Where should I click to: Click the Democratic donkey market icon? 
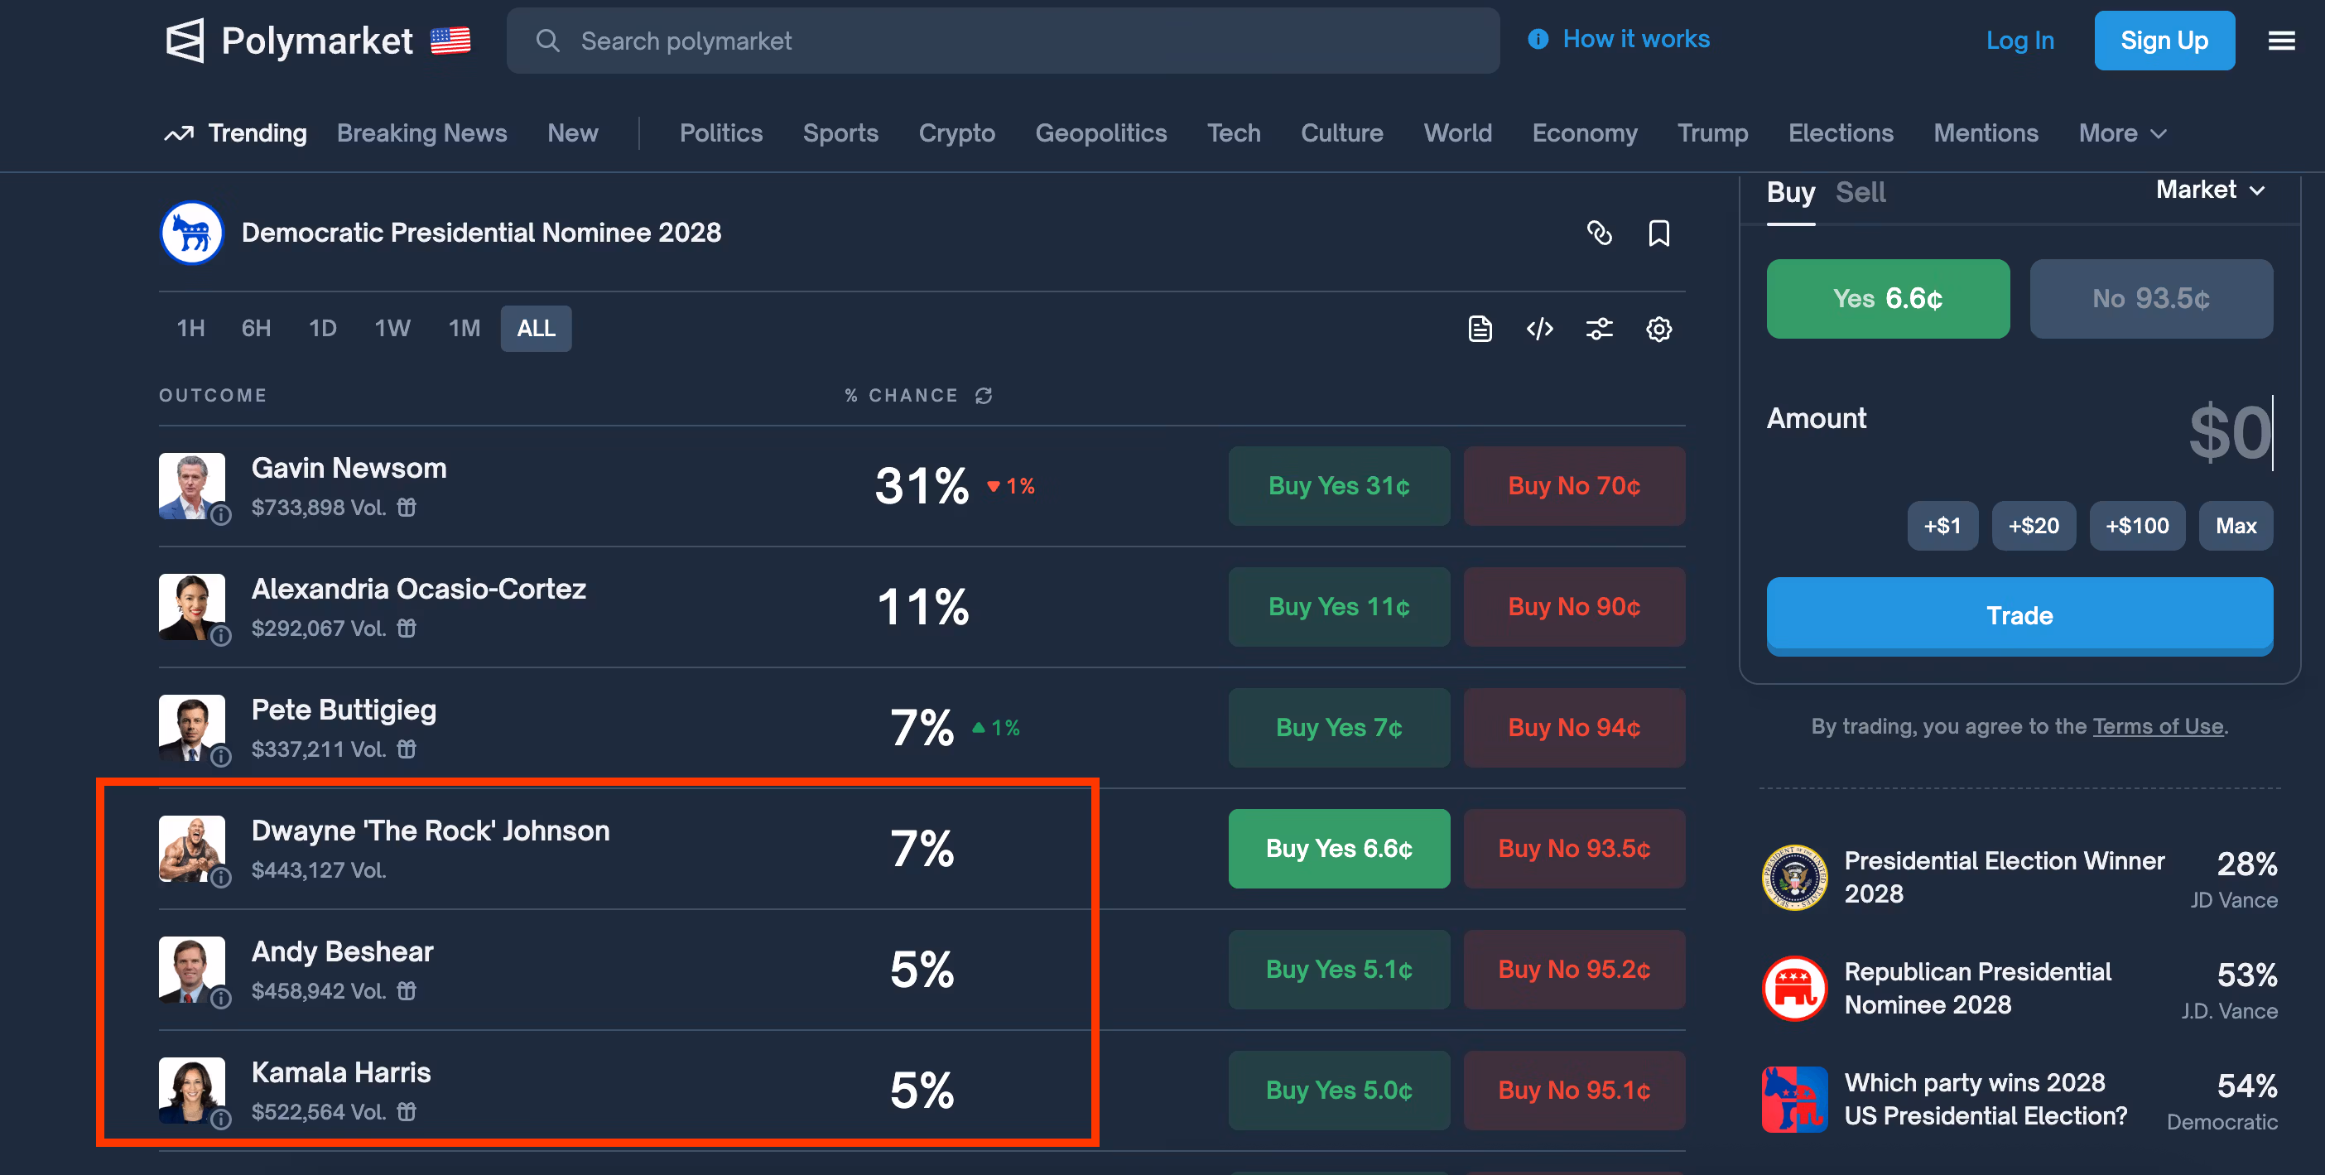(x=191, y=233)
